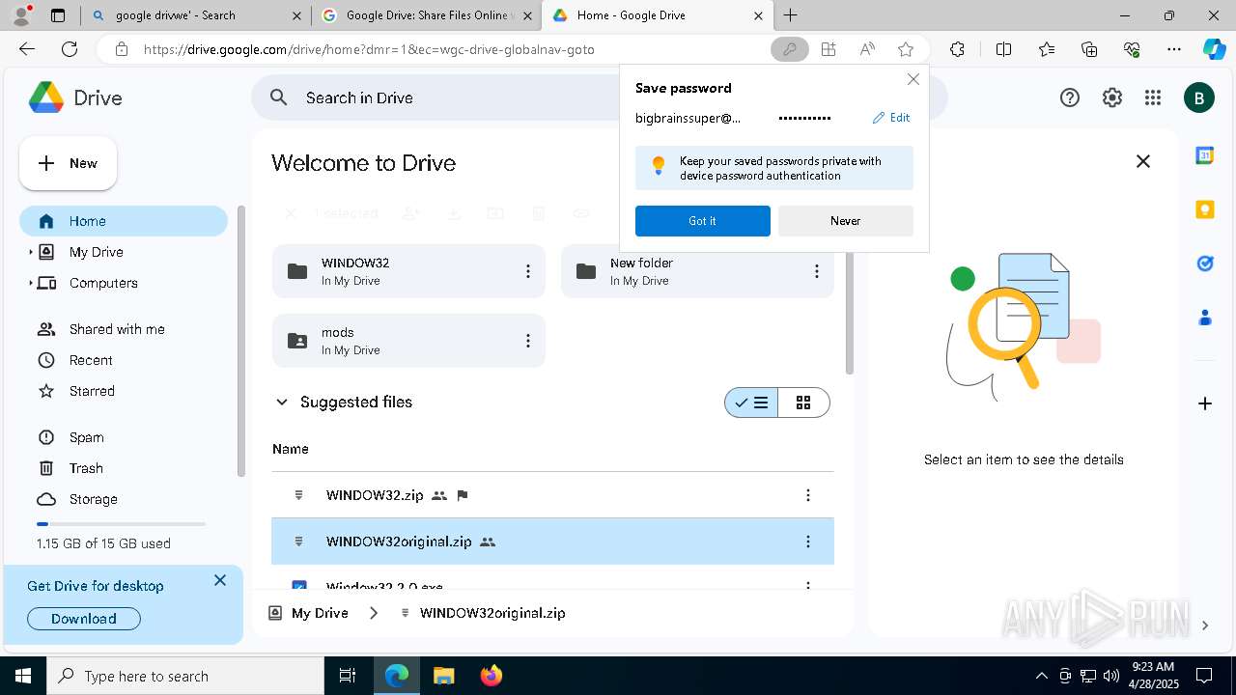Click the browser password manager key icon
The height and width of the screenshot is (695, 1236).
coord(790,49)
